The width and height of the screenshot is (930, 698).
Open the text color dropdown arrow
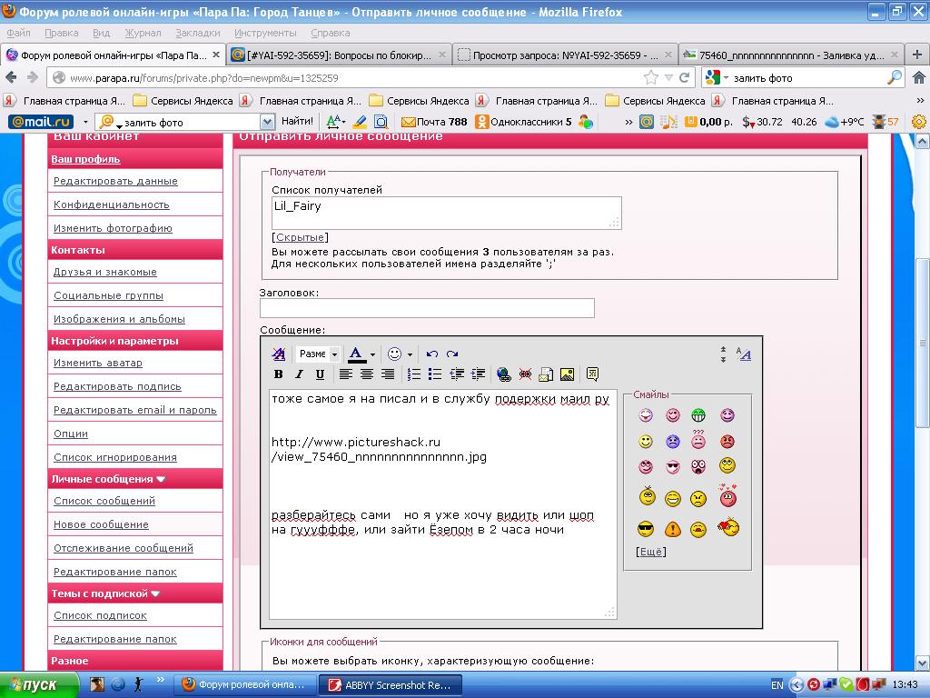point(372,354)
